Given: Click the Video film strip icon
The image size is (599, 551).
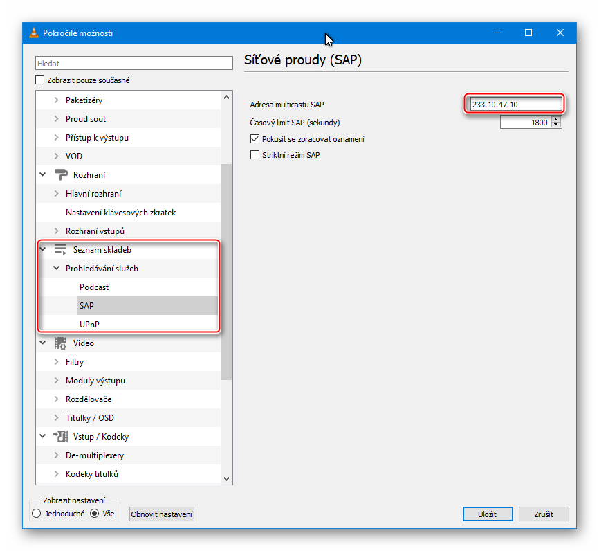Looking at the screenshot, I should pyautogui.click(x=61, y=343).
